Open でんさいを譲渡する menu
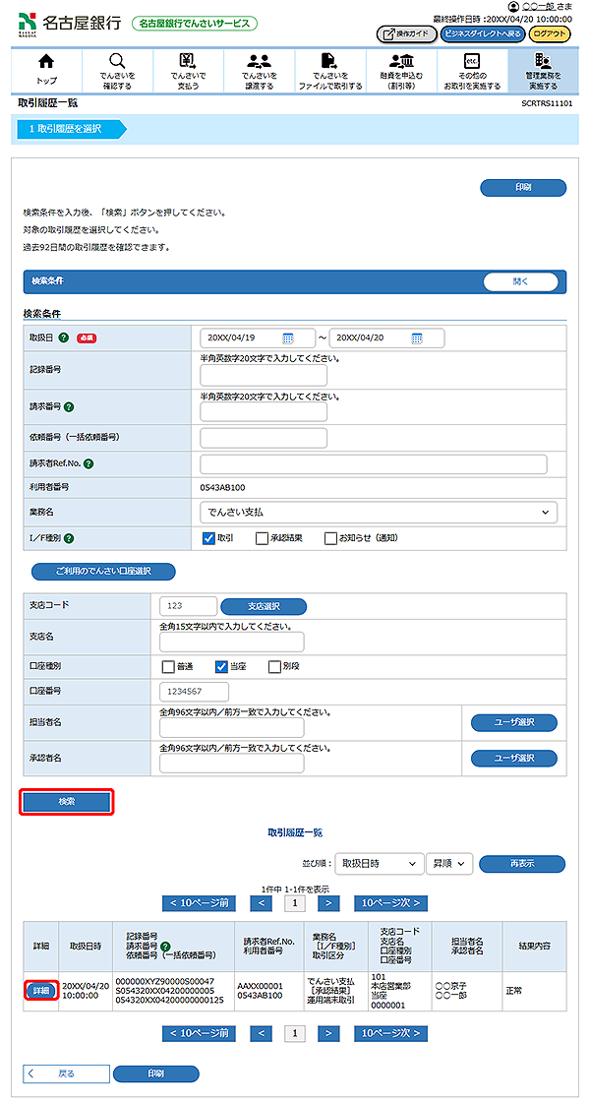 (x=260, y=71)
